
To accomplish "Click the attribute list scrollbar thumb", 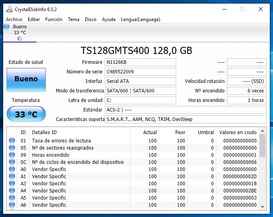I will pyautogui.click(x=263, y=146).
